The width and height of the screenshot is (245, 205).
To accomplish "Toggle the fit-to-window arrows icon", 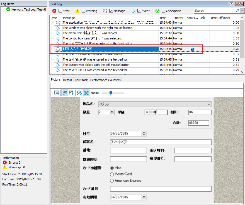I will 86,93.
